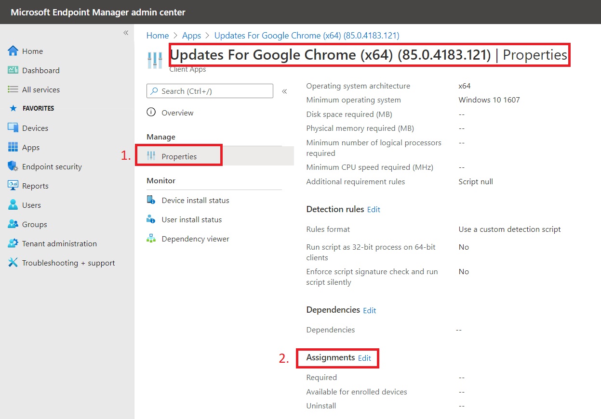
Task: Click 'Disk space required (MB)' label
Action: coord(349,114)
